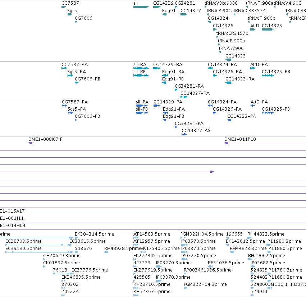The width and height of the screenshot is (306, 297).
Task: Click the Edg91-RA transcript glyph
Action: 165,75
